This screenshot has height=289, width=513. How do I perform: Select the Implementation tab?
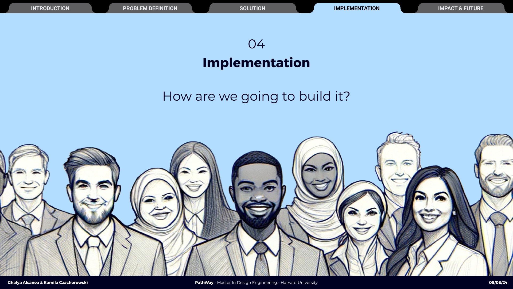(x=357, y=8)
